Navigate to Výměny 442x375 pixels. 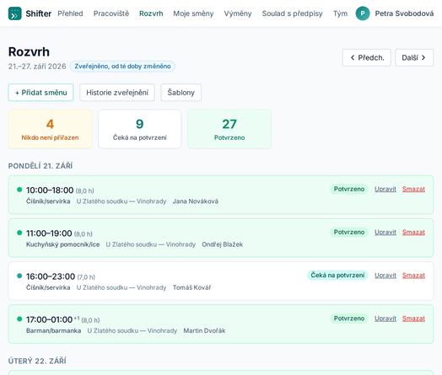[x=238, y=13]
